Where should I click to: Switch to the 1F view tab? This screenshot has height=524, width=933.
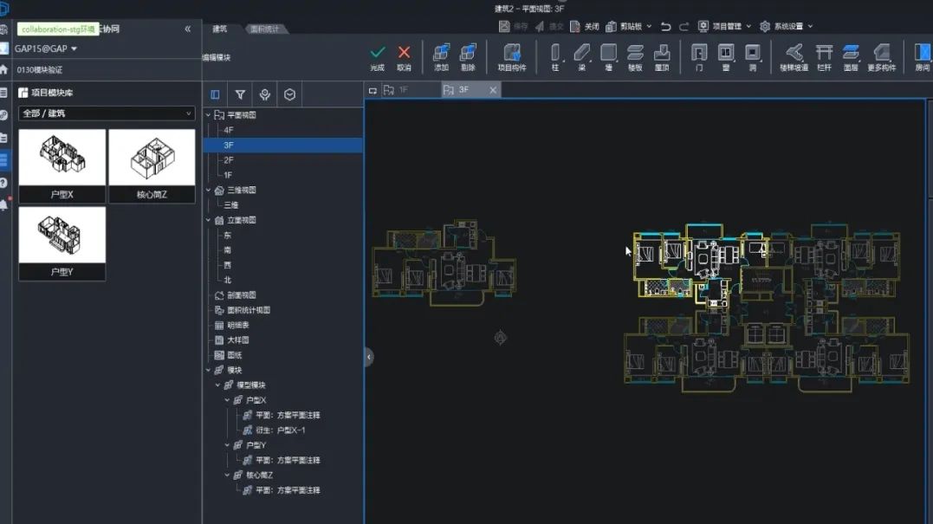403,90
